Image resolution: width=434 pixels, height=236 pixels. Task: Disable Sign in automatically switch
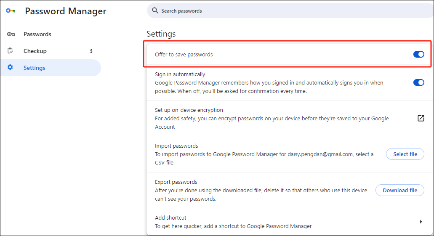click(418, 82)
